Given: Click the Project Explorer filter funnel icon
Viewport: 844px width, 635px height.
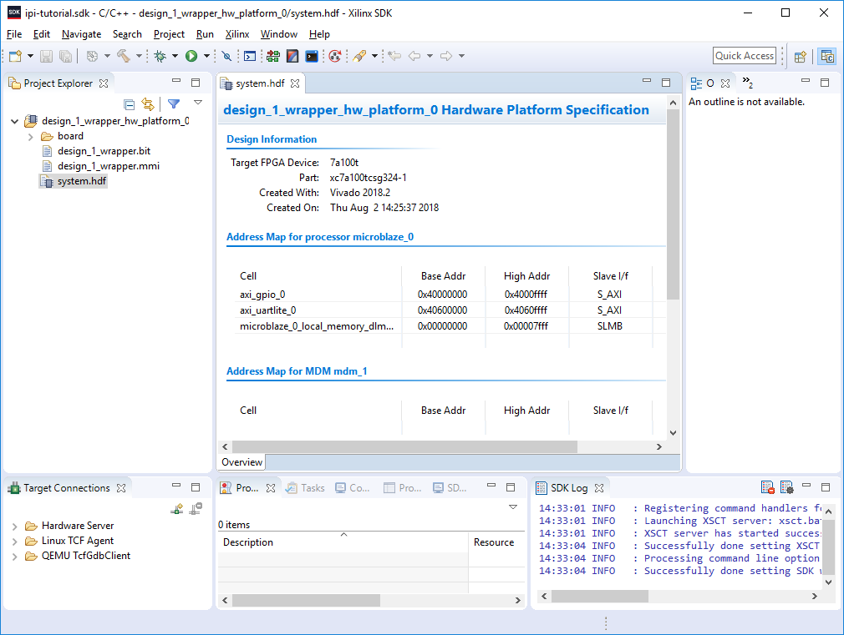Looking at the screenshot, I should [x=173, y=103].
